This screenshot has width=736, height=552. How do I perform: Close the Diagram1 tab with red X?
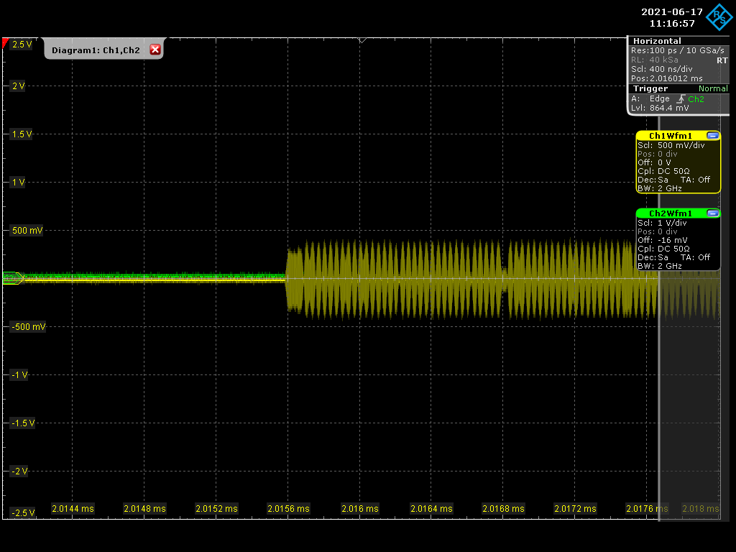click(155, 50)
